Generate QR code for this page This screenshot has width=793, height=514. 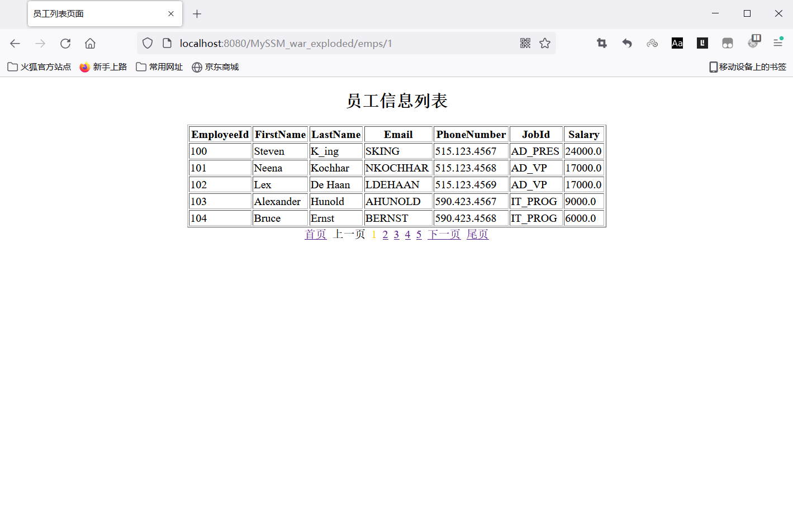point(525,43)
